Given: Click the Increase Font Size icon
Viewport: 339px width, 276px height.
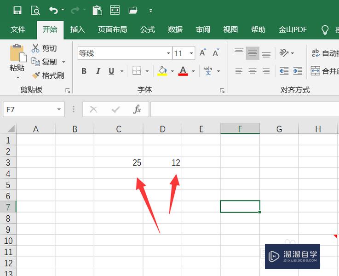Looking at the screenshot, I should pos(203,52).
